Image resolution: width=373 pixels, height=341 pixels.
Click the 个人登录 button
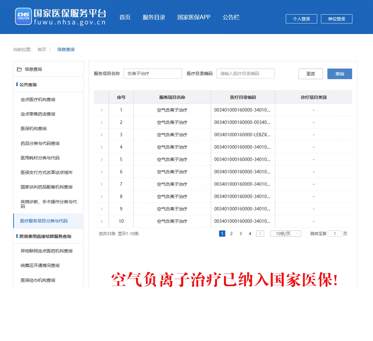point(301,19)
